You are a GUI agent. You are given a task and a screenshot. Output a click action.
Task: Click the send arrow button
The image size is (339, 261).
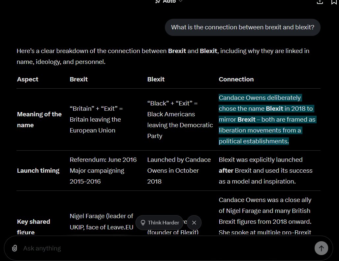point(321,248)
